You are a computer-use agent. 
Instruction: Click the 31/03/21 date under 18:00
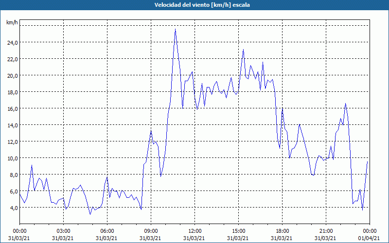point(282,238)
